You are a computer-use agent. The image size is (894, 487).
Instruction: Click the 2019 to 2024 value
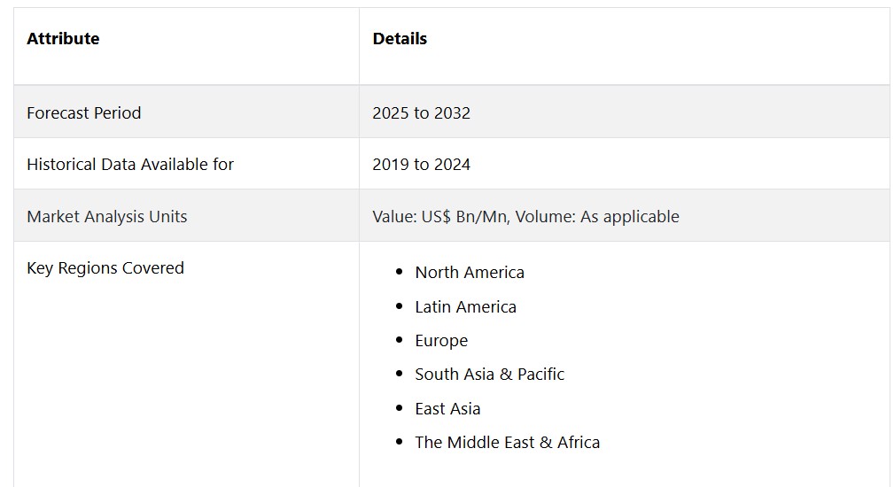(422, 164)
